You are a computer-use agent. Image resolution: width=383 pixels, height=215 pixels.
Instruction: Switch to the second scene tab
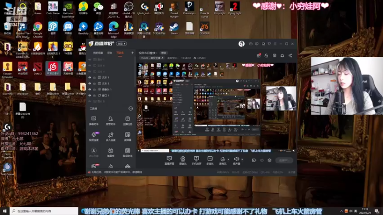point(110,53)
